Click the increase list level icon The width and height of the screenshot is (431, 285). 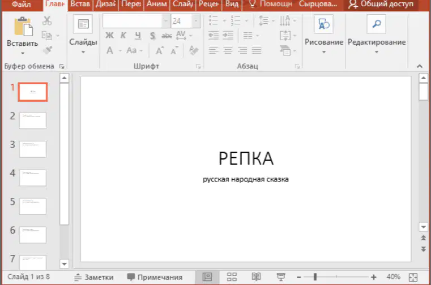pos(228,36)
